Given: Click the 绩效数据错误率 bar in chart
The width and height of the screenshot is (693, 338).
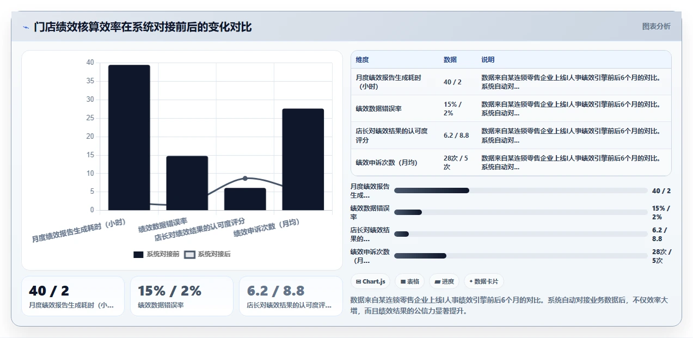Looking at the screenshot, I should pyautogui.click(x=187, y=183).
